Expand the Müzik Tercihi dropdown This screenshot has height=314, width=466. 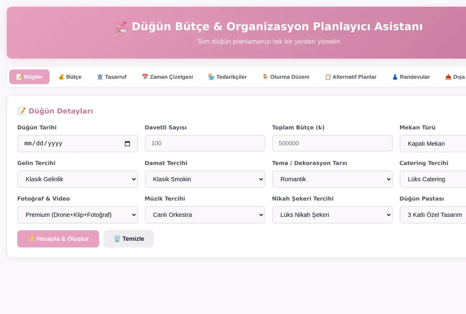(x=205, y=215)
